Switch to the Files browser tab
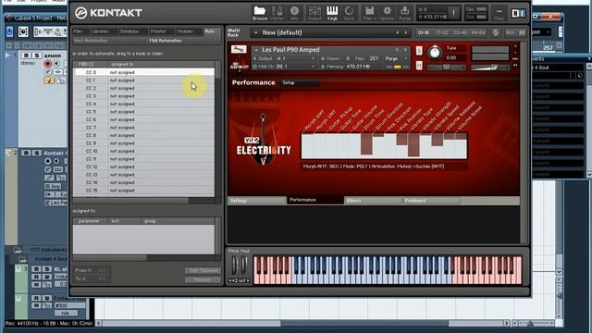 click(x=79, y=31)
